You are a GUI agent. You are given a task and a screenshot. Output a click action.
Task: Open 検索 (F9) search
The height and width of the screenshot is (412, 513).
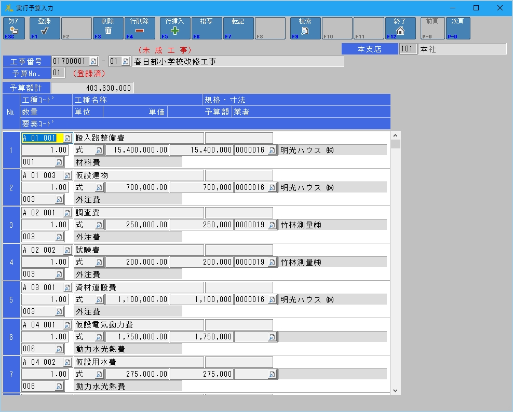[305, 28]
